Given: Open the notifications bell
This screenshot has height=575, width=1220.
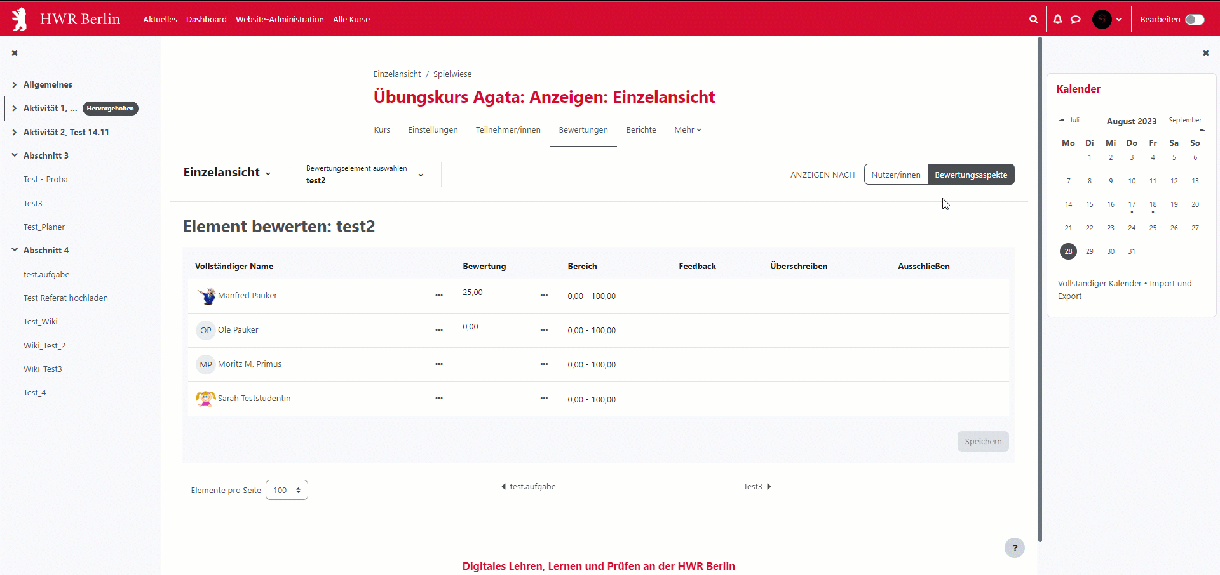Looking at the screenshot, I should coord(1057,20).
